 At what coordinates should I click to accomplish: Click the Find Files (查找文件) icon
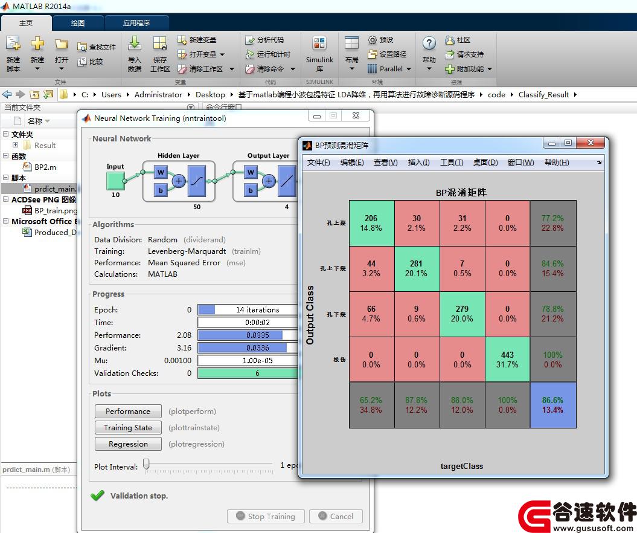tap(82, 47)
